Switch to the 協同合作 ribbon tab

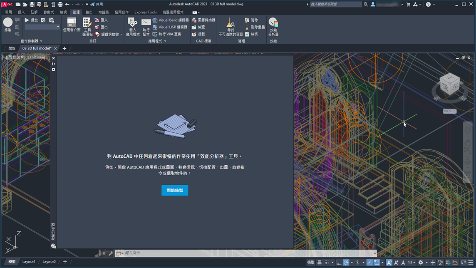tap(121, 12)
